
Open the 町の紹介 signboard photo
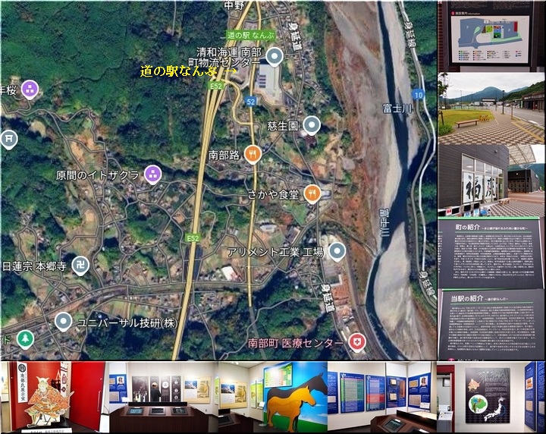491,253
